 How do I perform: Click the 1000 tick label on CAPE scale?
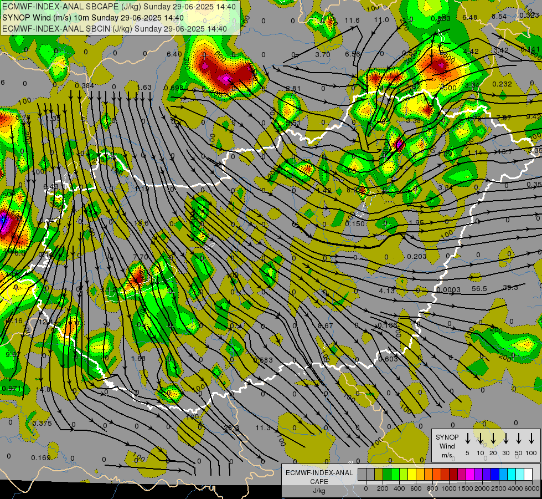click(x=449, y=488)
